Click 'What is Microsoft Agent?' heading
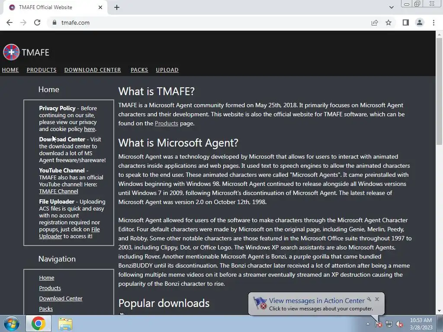Viewport: 443px width, 332px height. pos(178,143)
